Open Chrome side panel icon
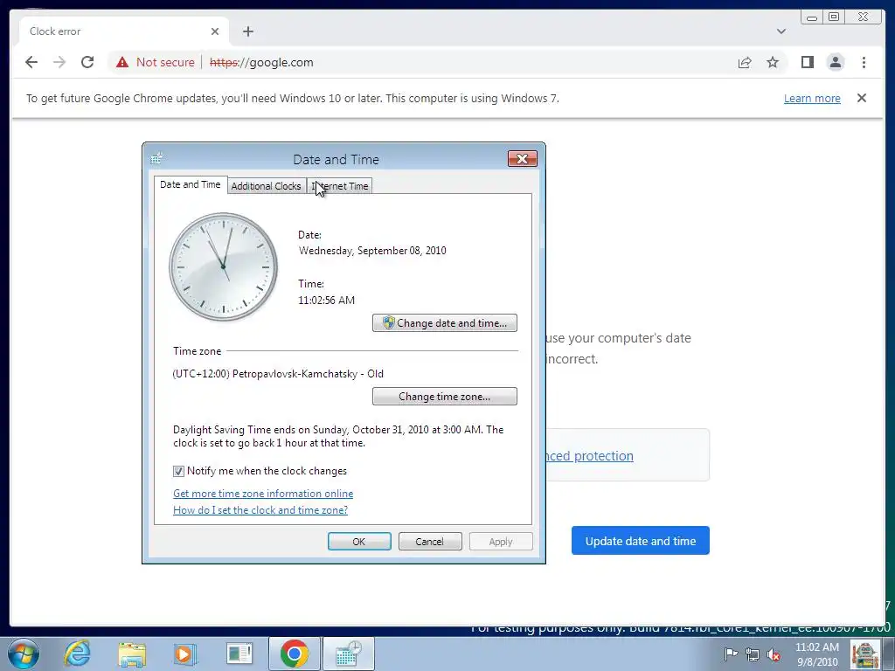 click(807, 62)
